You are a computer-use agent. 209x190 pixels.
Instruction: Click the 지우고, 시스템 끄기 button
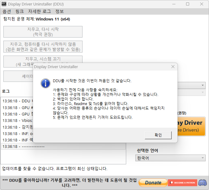43,59
